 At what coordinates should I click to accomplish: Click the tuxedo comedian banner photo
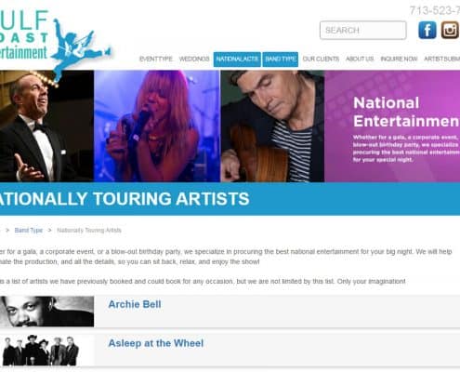(46, 126)
